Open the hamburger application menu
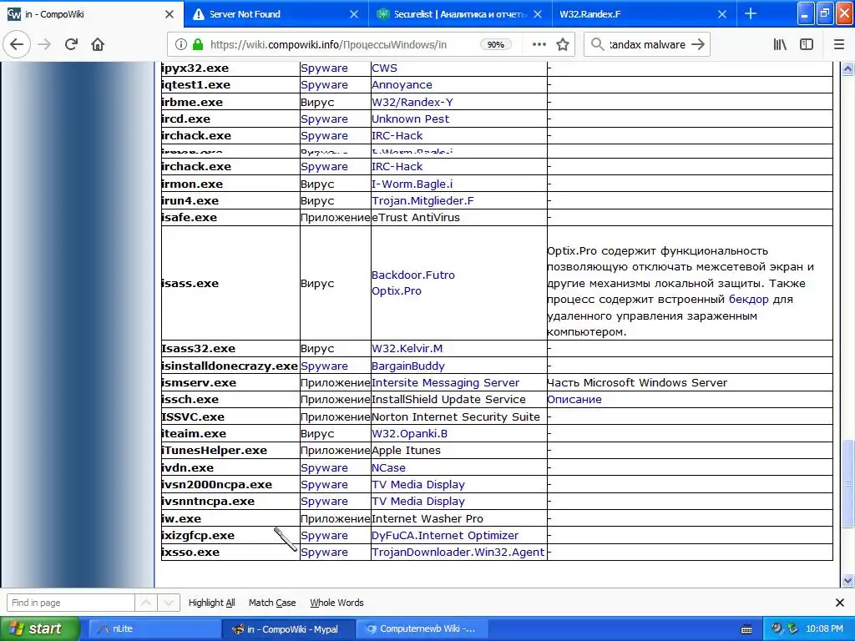 [x=839, y=44]
